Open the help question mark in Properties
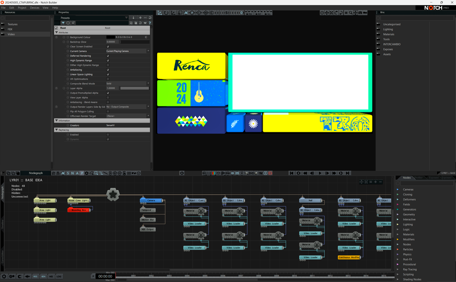The image size is (456, 282). click(x=150, y=23)
